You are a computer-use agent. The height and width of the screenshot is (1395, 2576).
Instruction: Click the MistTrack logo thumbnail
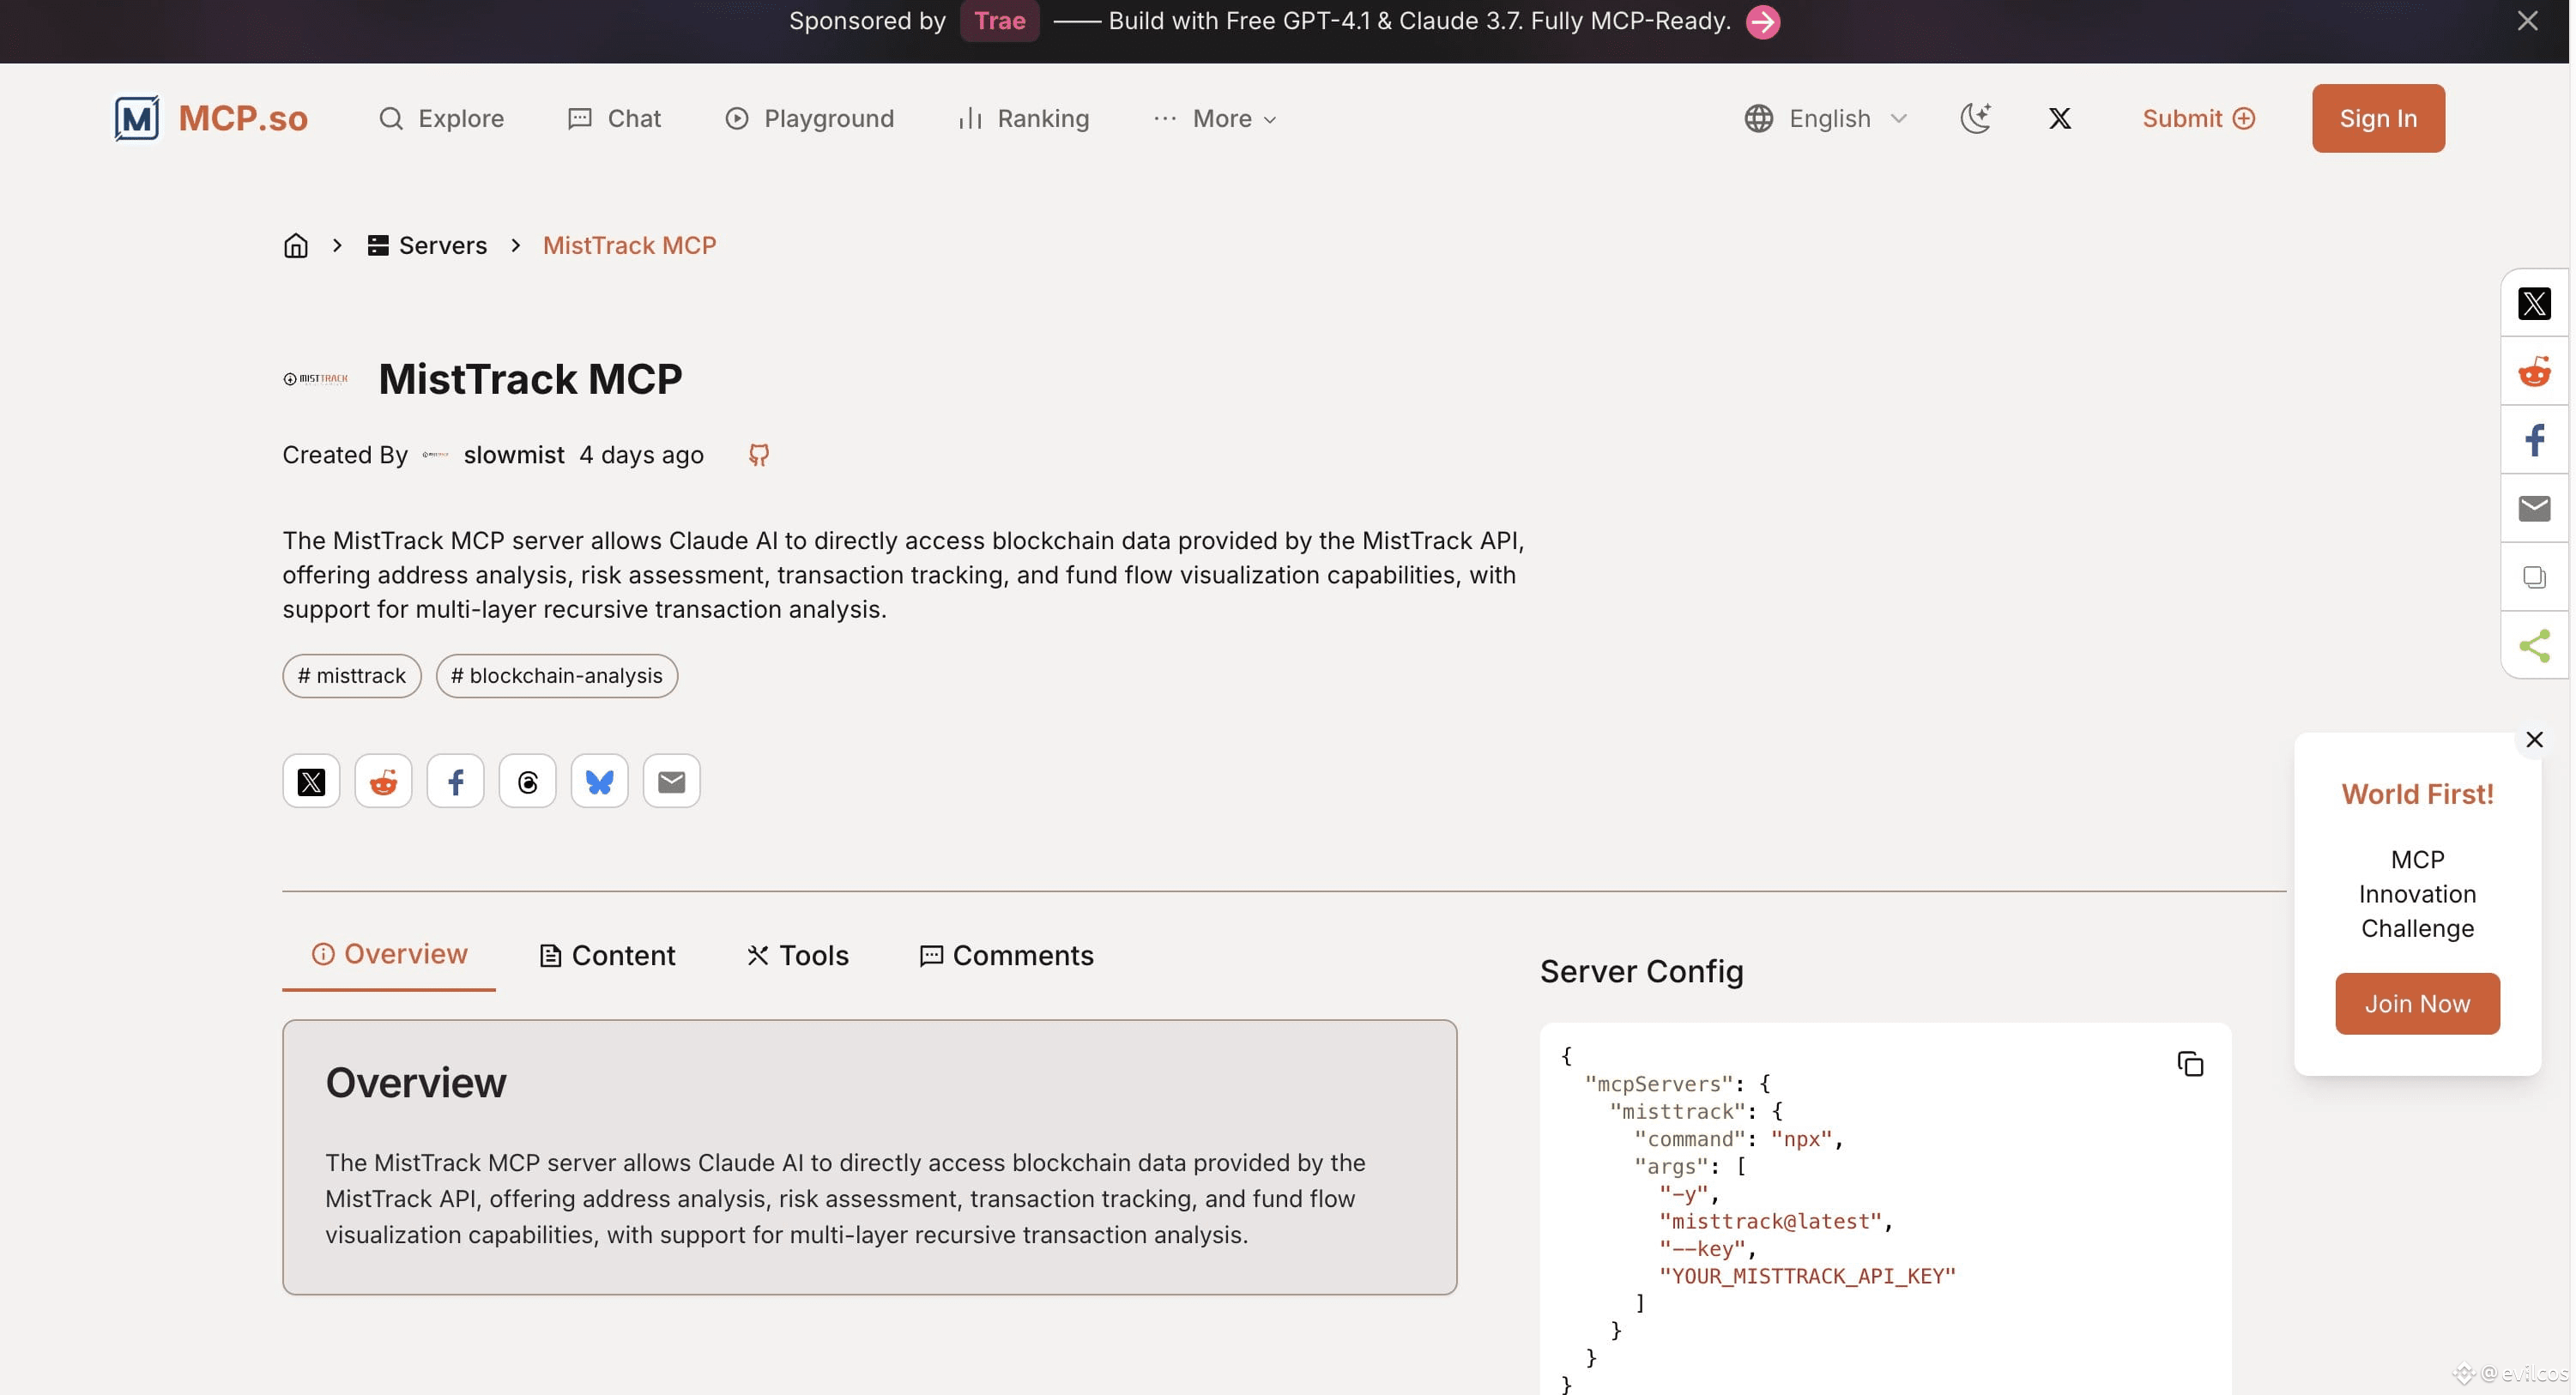tap(315, 379)
